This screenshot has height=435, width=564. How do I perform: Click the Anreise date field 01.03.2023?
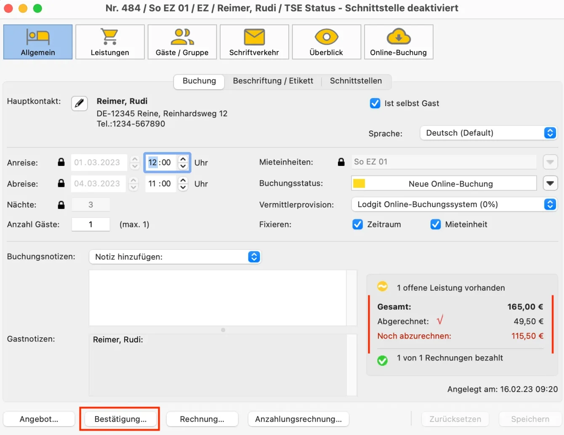click(x=99, y=162)
